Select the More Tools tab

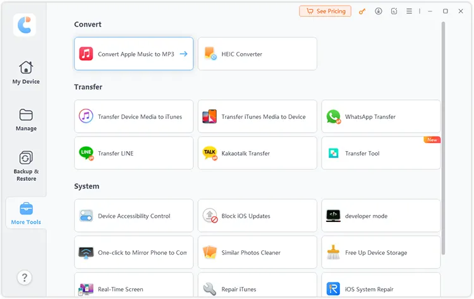[26, 214]
